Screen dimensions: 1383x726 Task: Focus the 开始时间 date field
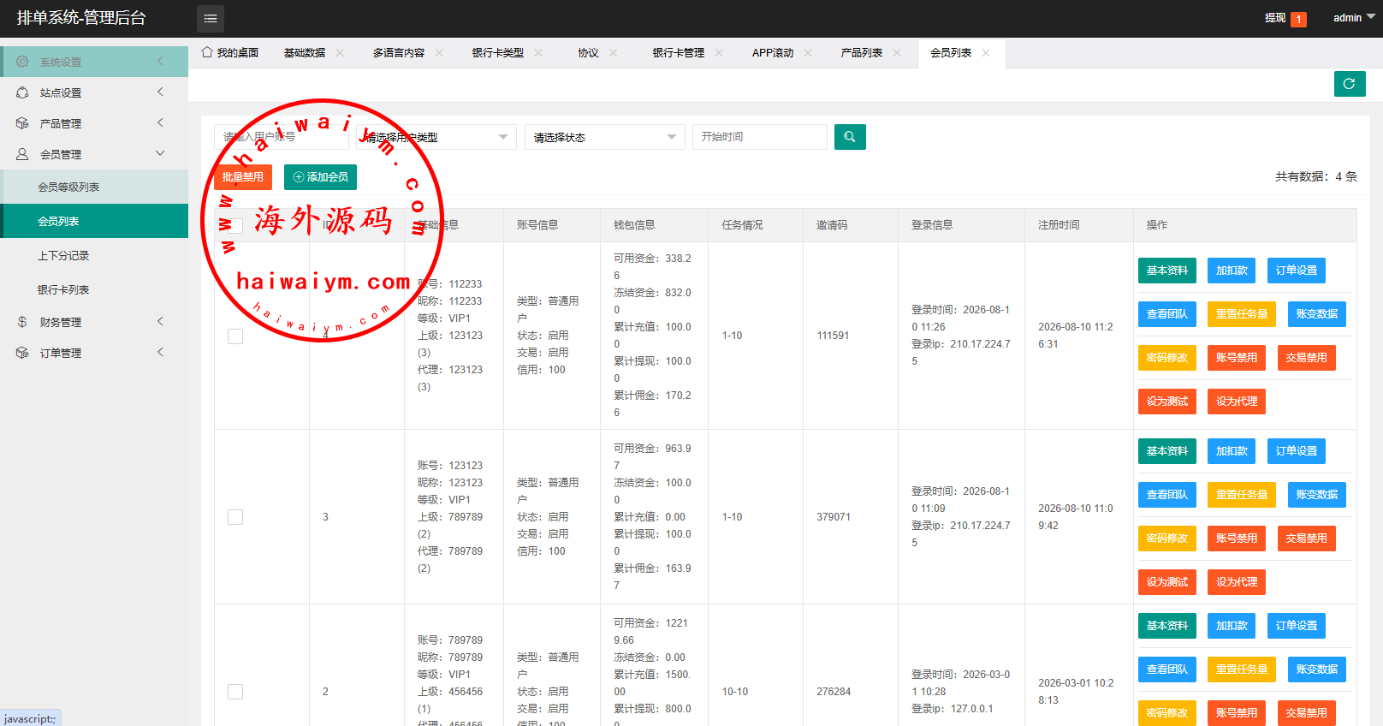tap(760, 137)
